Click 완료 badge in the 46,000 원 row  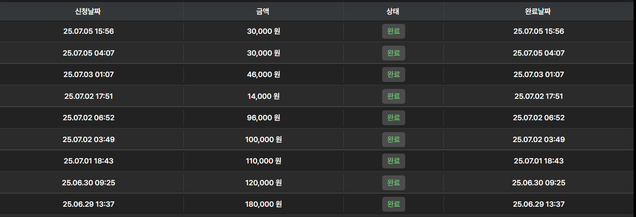tap(394, 75)
